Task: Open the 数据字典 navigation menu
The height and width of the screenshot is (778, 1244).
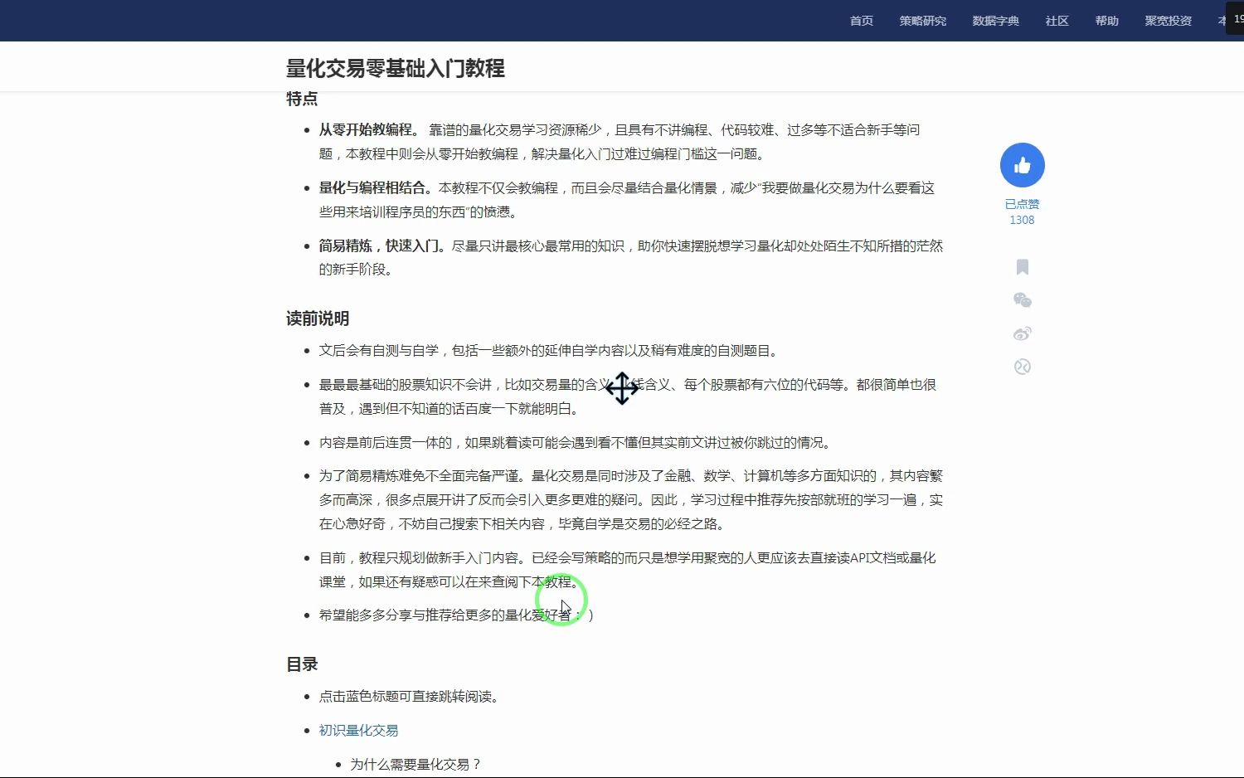Action: [996, 21]
